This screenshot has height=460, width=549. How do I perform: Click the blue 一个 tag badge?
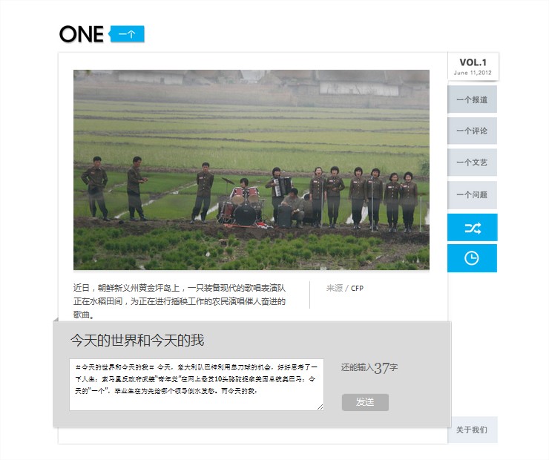tap(126, 34)
